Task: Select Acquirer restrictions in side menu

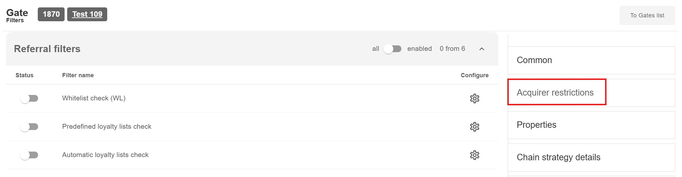Action: (x=555, y=93)
